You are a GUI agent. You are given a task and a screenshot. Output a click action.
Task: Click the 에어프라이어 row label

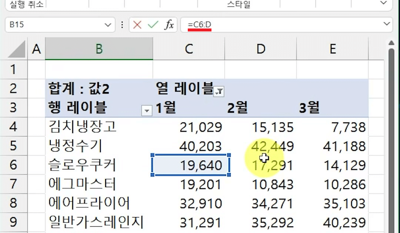point(99,203)
